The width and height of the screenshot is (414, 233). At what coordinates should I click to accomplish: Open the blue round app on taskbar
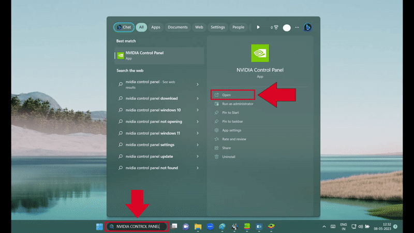[210, 226]
